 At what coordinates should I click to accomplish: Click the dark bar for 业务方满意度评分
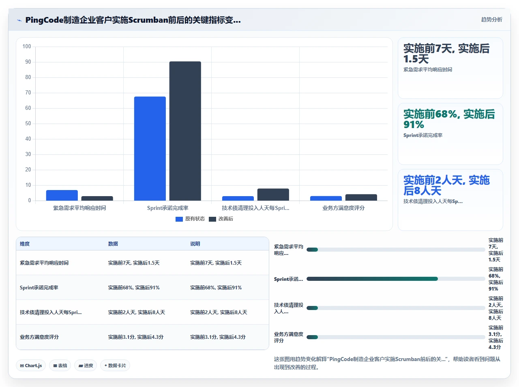(x=361, y=197)
